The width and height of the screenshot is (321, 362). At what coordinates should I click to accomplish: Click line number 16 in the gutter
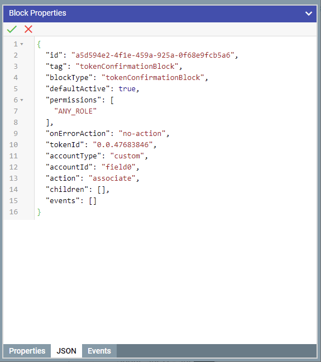[13, 212]
